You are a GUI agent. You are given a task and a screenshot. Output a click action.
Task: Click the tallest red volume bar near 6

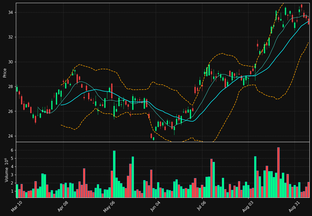pyautogui.click(x=278, y=172)
